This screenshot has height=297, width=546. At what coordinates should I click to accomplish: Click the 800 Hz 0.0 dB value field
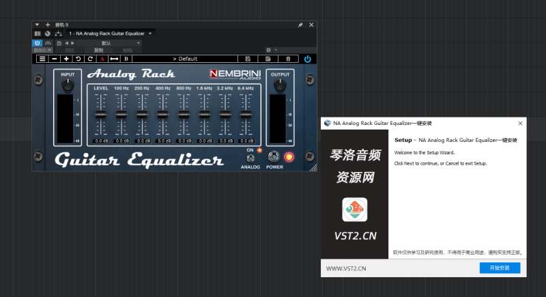coord(184,141)
